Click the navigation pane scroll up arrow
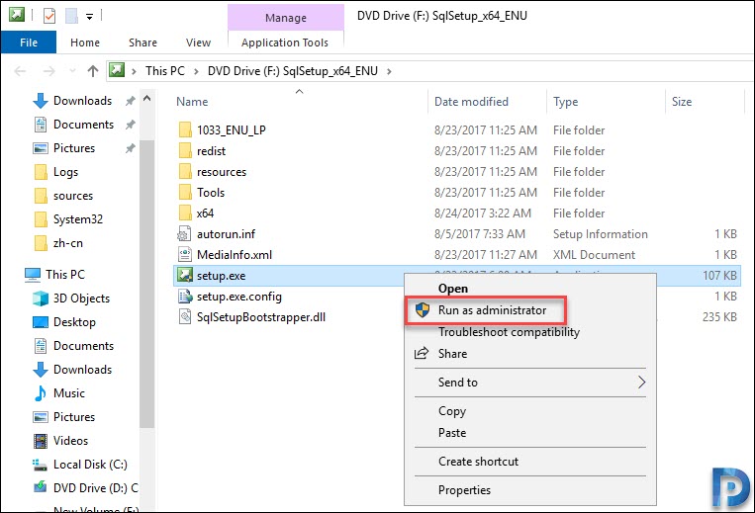 click(147, 99)
